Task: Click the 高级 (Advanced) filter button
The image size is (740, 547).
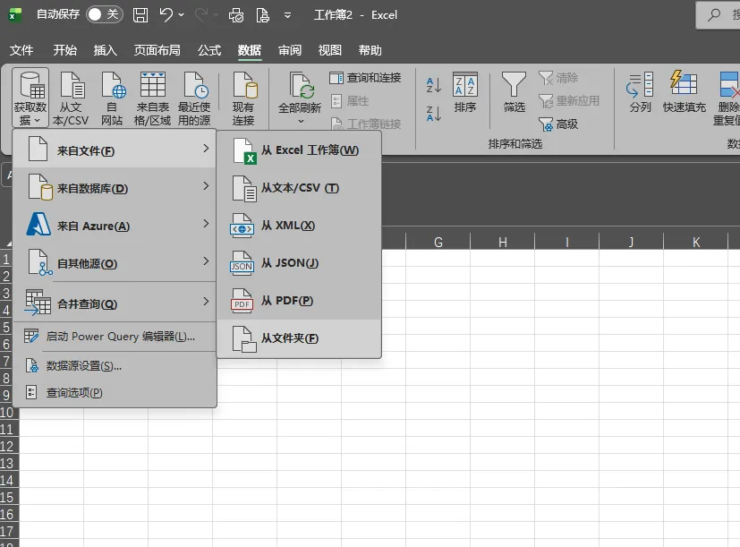Action: pyautogui.click(x=558, y=124)
